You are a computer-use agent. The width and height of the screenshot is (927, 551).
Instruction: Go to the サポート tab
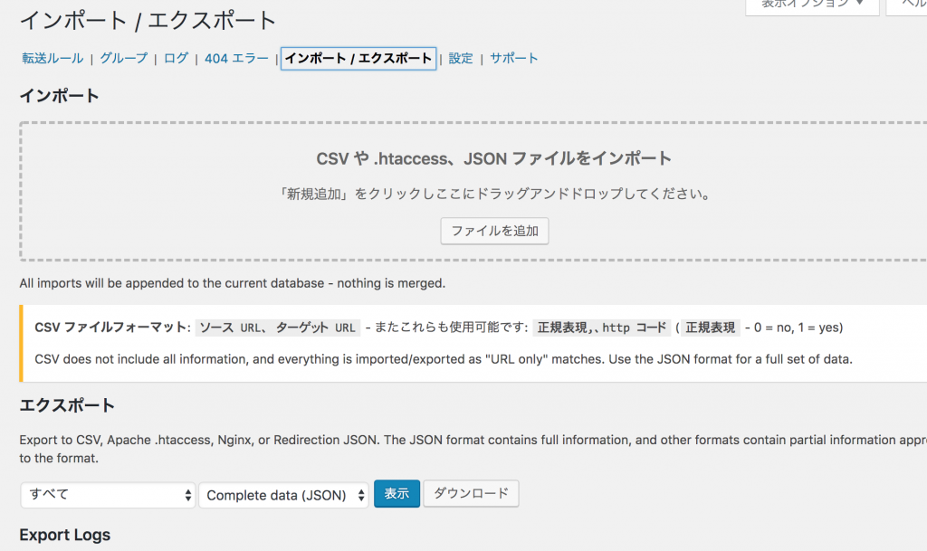coord(514,59)
